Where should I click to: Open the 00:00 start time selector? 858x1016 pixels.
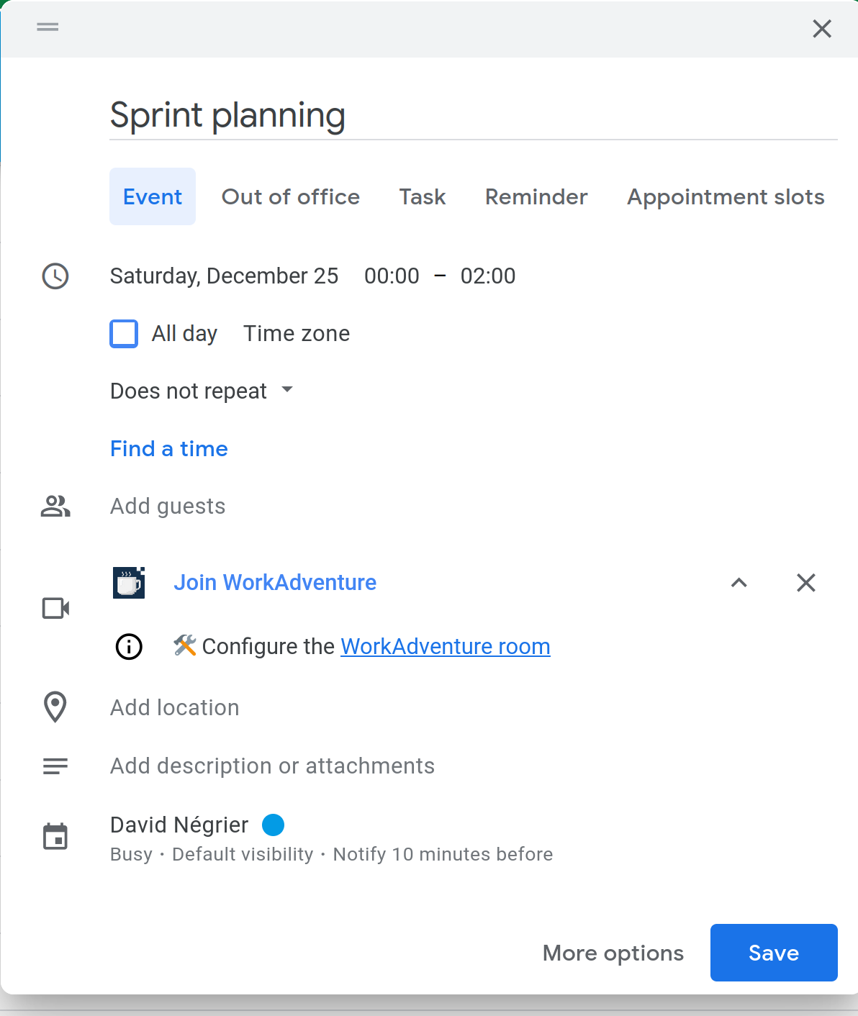pyautogui.click(x=391, y=276)
